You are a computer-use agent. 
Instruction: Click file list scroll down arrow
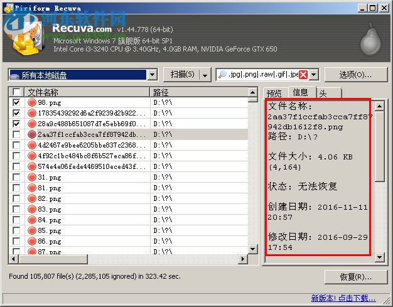coord(253,249)
